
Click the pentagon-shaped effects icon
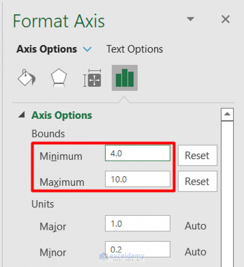pyautogui.click(x=59, y=77)
